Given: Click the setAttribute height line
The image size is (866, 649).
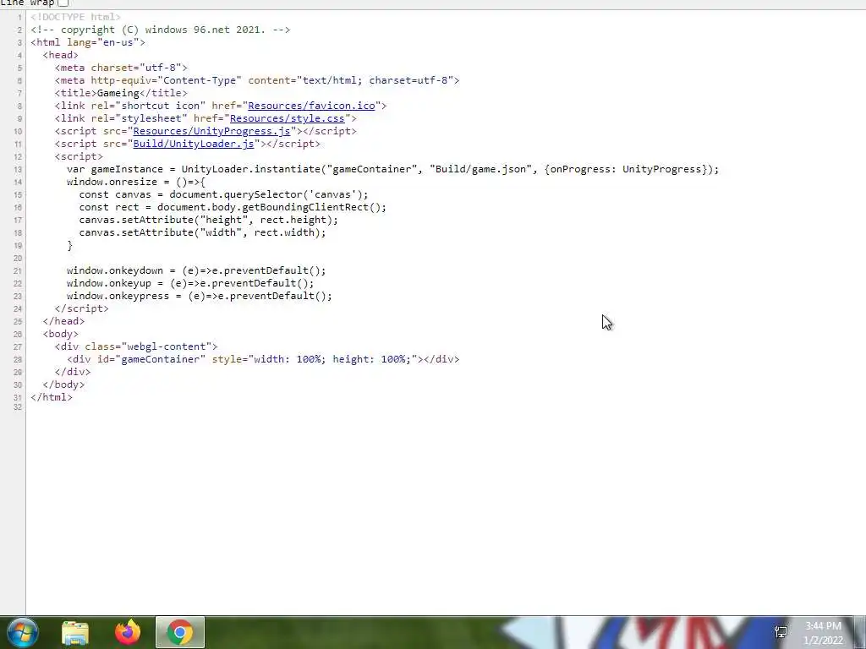Looking at the screenshot, I should click(x=208, y=220).
